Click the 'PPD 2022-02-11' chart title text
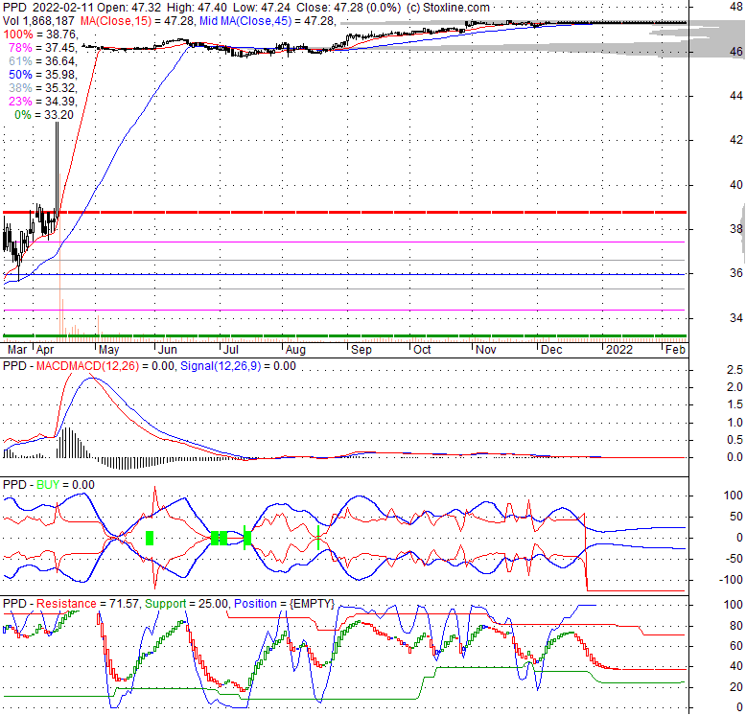Screen dimensions: 746x715 pos(50,8)
